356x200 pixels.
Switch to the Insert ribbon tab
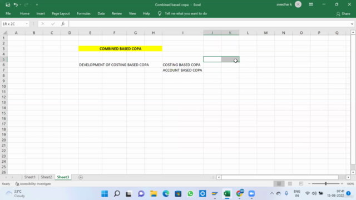coord(41,13)
